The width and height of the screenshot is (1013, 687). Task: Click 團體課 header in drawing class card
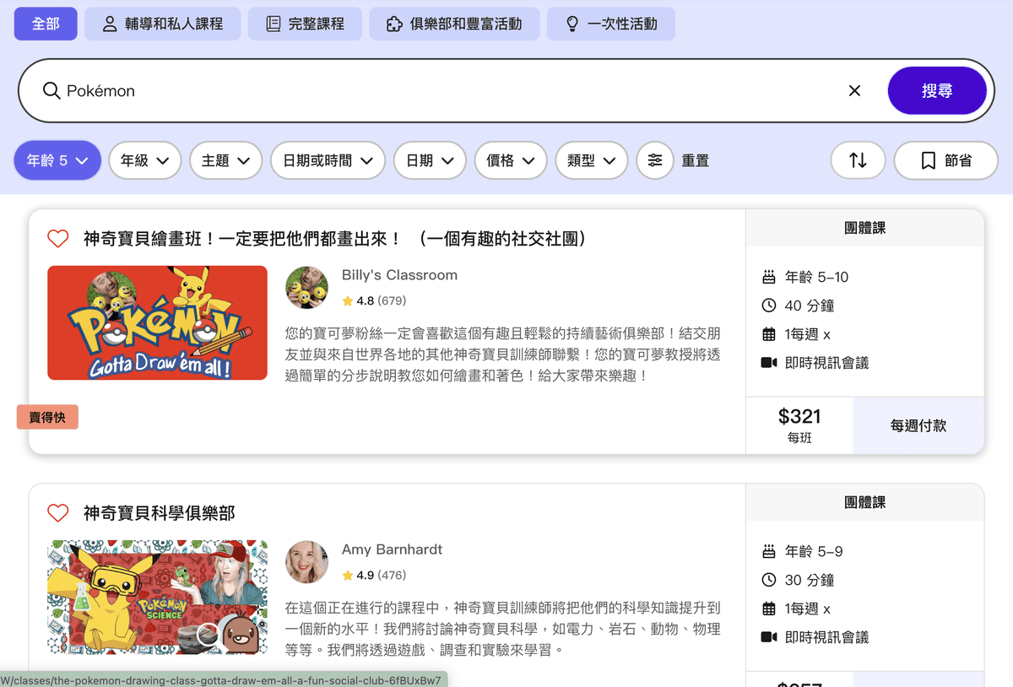coord(864,228)
